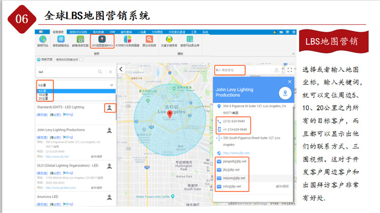Open the green @ email mining tool
The image size is (380, 213).
(80, 41)
